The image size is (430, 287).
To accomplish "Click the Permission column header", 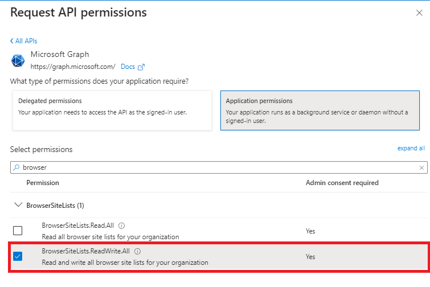I will (43, 183).
